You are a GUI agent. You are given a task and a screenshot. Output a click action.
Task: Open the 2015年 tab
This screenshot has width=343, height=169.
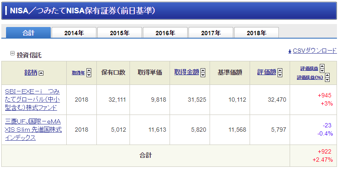[120, 33]
